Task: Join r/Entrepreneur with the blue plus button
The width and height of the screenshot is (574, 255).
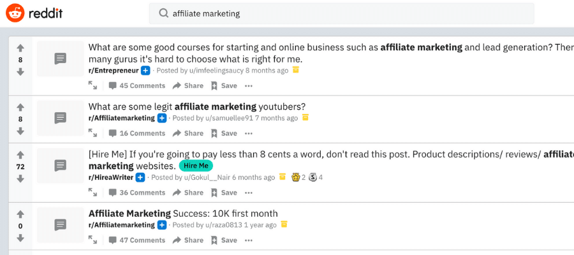Action: [x=145, y=70]
